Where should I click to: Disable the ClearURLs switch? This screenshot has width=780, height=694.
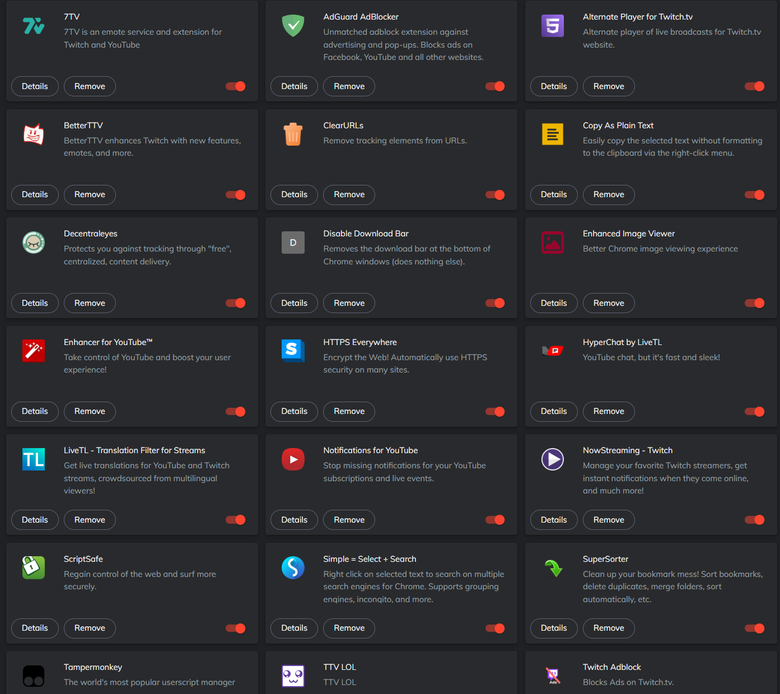click(x=495, y=195)
